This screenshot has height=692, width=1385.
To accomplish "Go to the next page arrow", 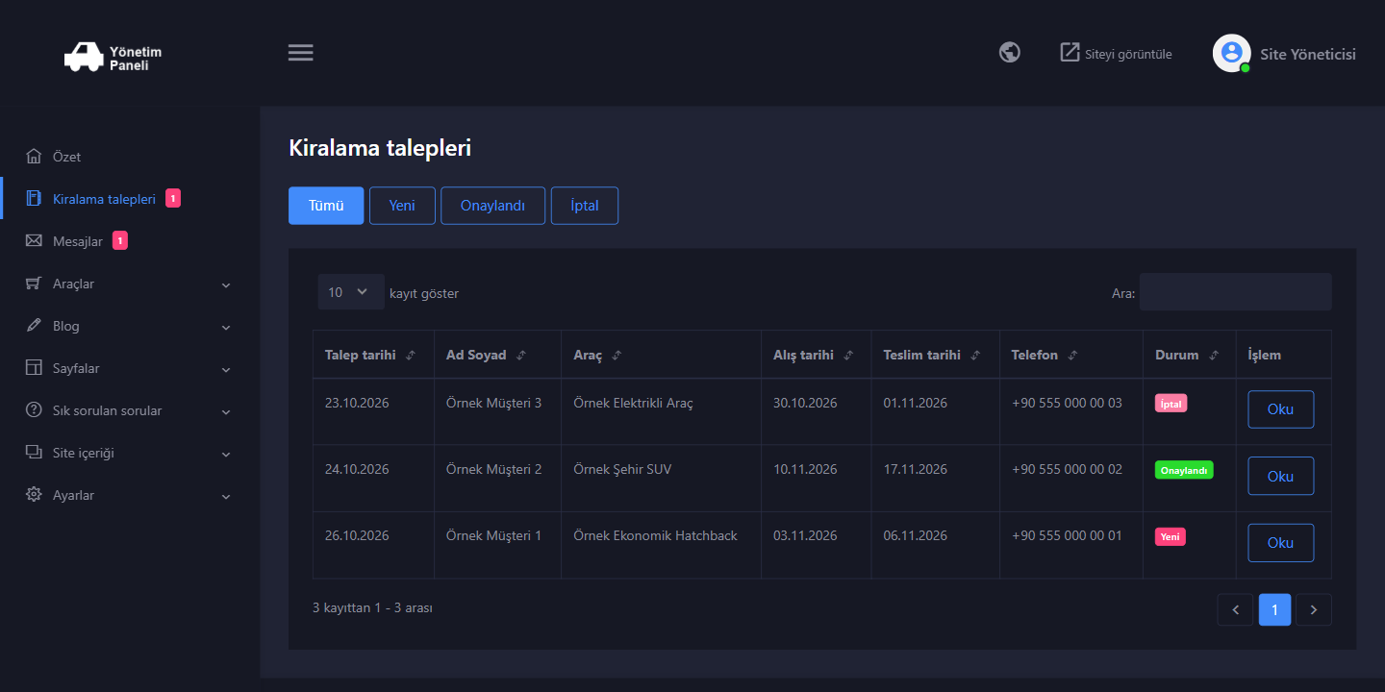I will (1314, 609).
